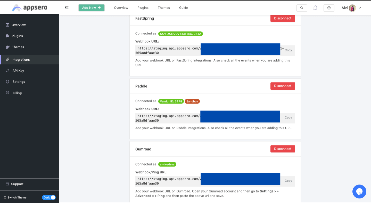The image size is (371, 203).
Task: Open search using the magnifier icon
Action: tap(302, 8)
